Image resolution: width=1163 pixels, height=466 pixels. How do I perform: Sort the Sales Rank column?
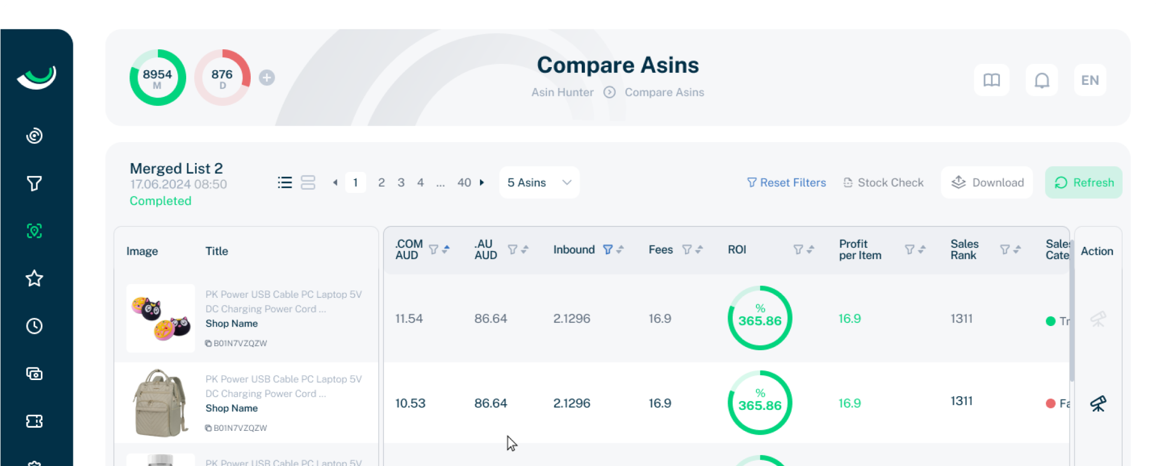(x=1017, y=250)
